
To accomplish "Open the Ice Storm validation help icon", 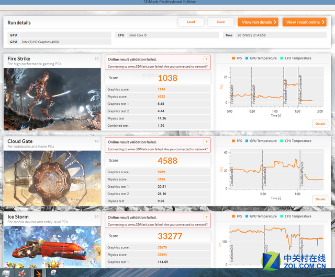I will point(206,217).
